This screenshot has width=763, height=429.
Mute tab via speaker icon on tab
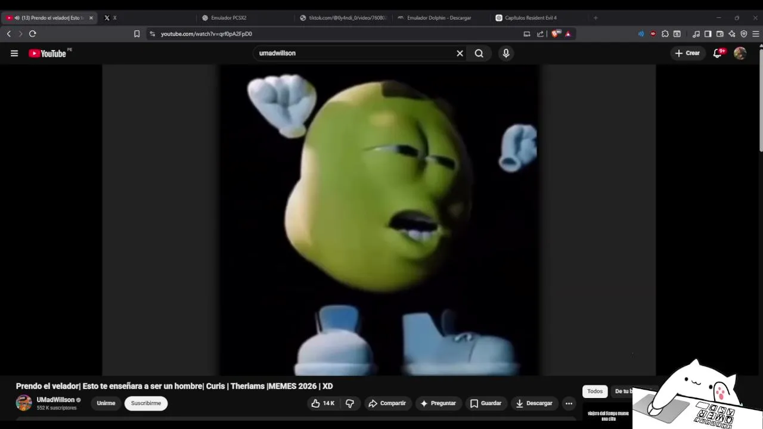[x=17, y=18]
